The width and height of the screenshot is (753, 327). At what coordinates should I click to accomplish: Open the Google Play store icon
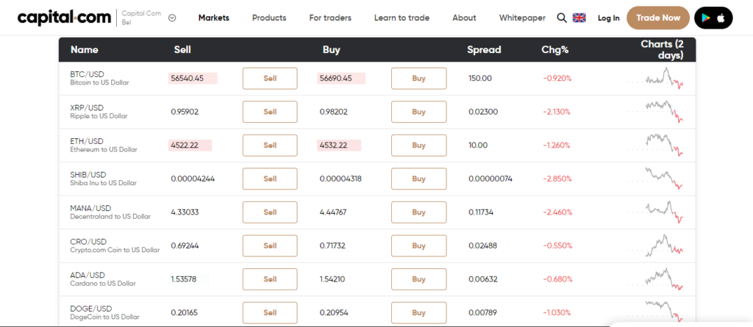[x=707, y=18]
